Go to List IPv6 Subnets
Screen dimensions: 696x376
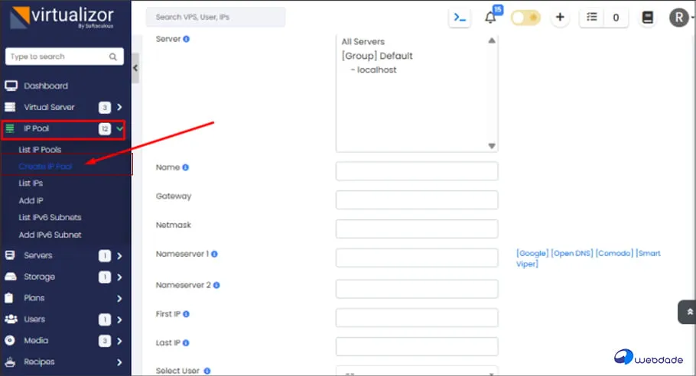pyautogui.click(x=50, y=218)
